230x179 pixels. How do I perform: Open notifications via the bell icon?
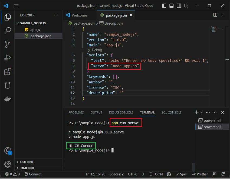click(x=222, y=174)
